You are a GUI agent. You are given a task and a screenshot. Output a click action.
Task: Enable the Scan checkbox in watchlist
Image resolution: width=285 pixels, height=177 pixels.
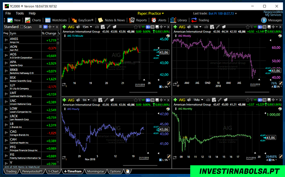coord(22,27)
